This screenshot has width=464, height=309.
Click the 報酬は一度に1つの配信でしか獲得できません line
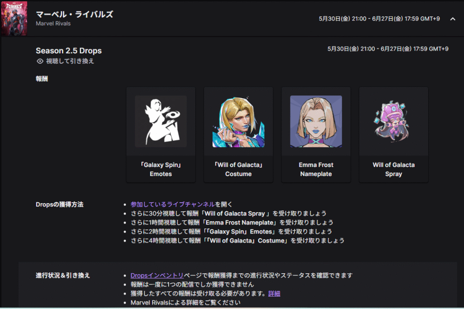(x=192, y=285)
